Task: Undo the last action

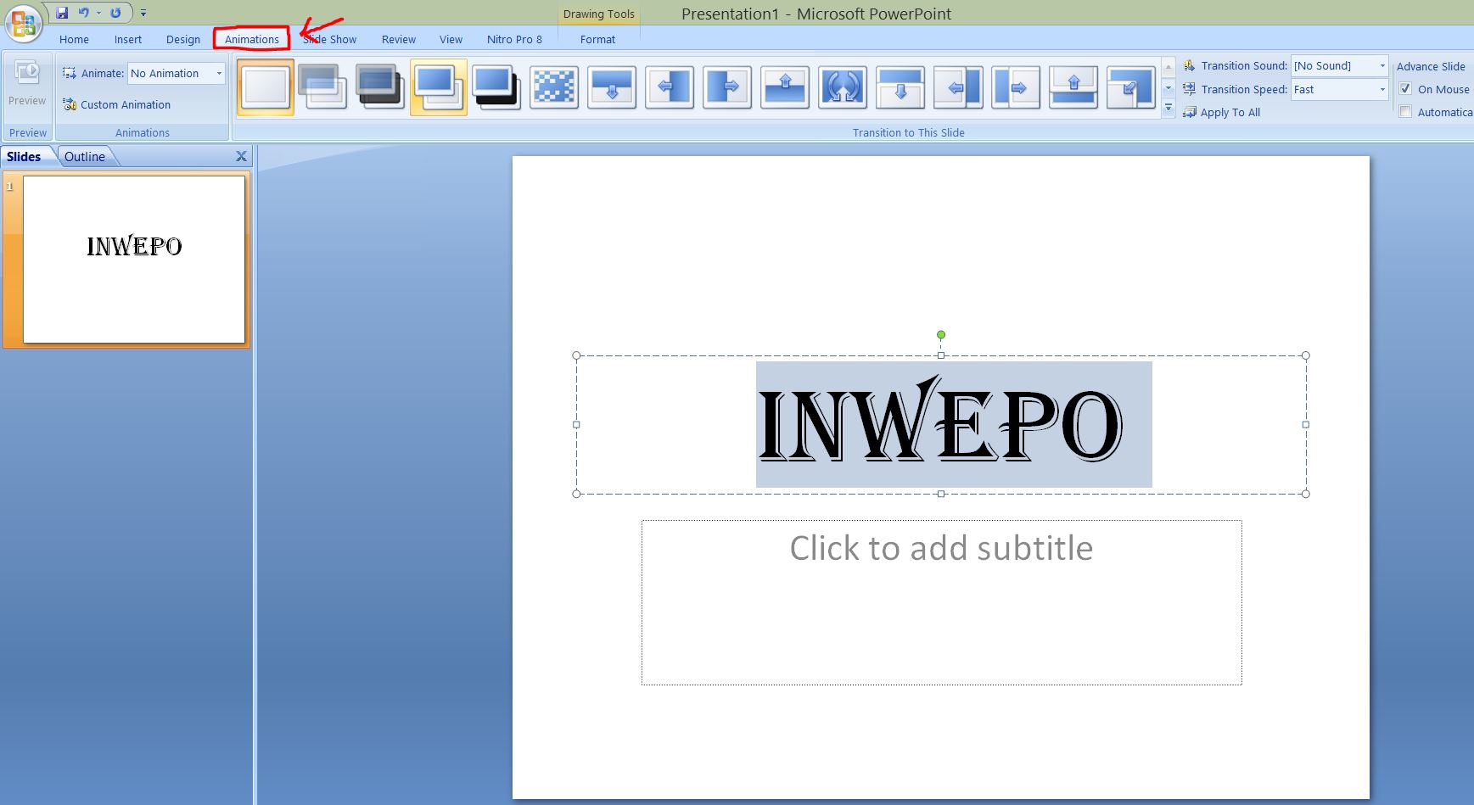Action: pos(83,13)
